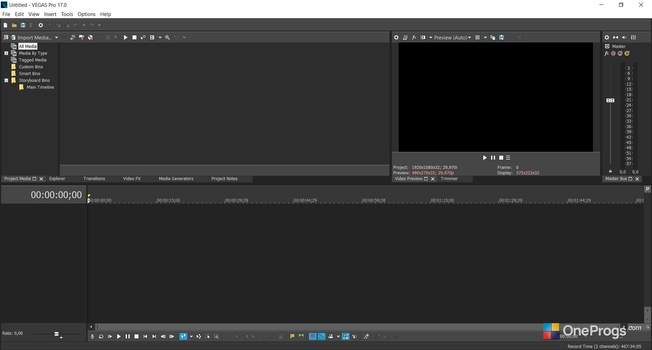Click the capture video icon in Project Media
The width and height of the screenshot is (652, 350).
tap(73, 37)
